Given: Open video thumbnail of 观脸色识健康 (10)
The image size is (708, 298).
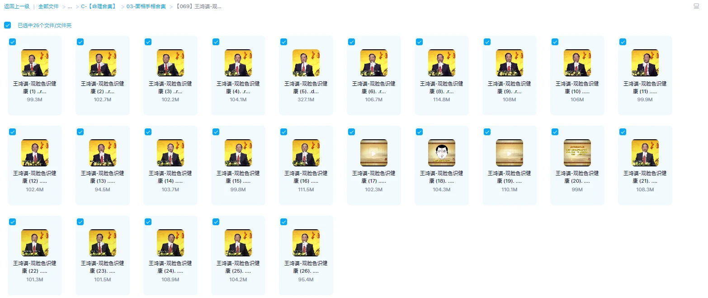Looking at the screenshot, I should tap(577, 63).
